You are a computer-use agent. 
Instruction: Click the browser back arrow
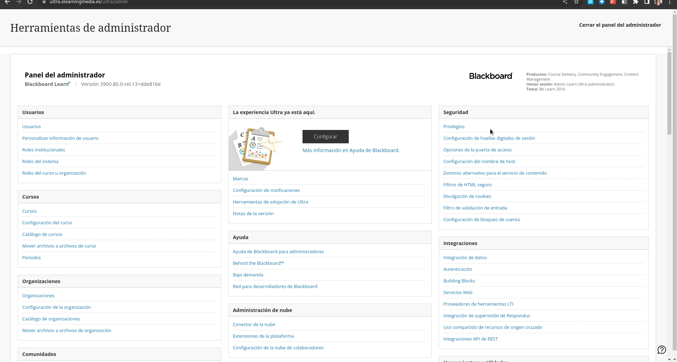click(x=7, y=2)
